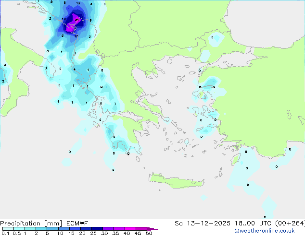This screenshot has height=235, width=305.
Task: Click the legend tick label '50'
Action: coord(149,233)
